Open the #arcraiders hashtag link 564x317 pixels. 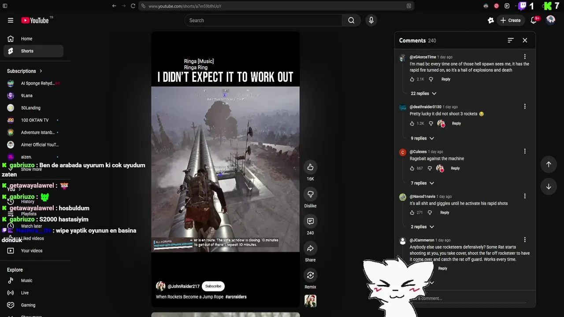[236, 297]
